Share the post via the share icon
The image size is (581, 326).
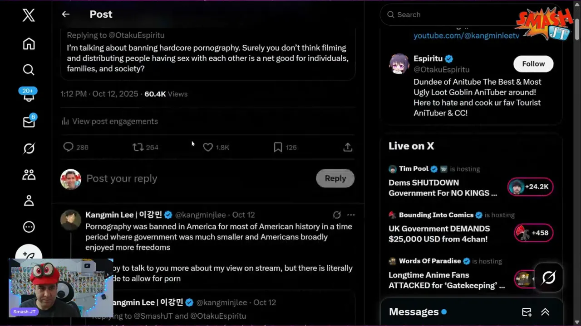tap(348, 147)
